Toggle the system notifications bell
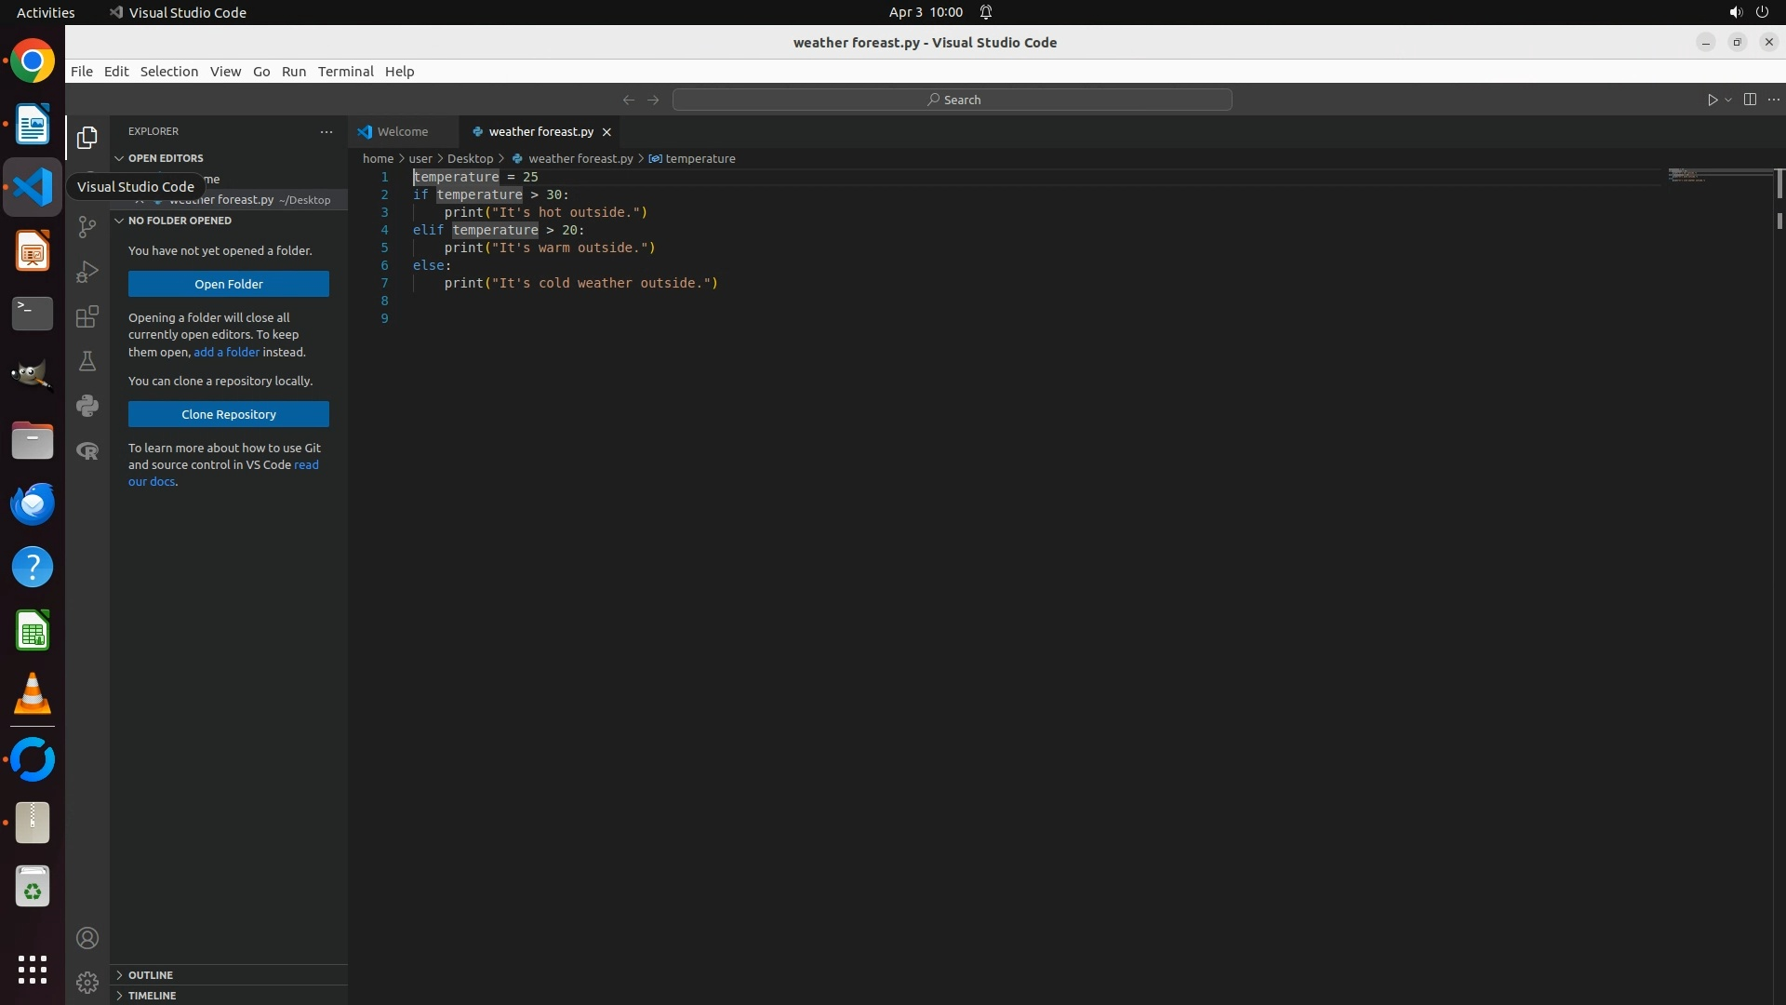1786x1005 pixels. click(986, 12)
